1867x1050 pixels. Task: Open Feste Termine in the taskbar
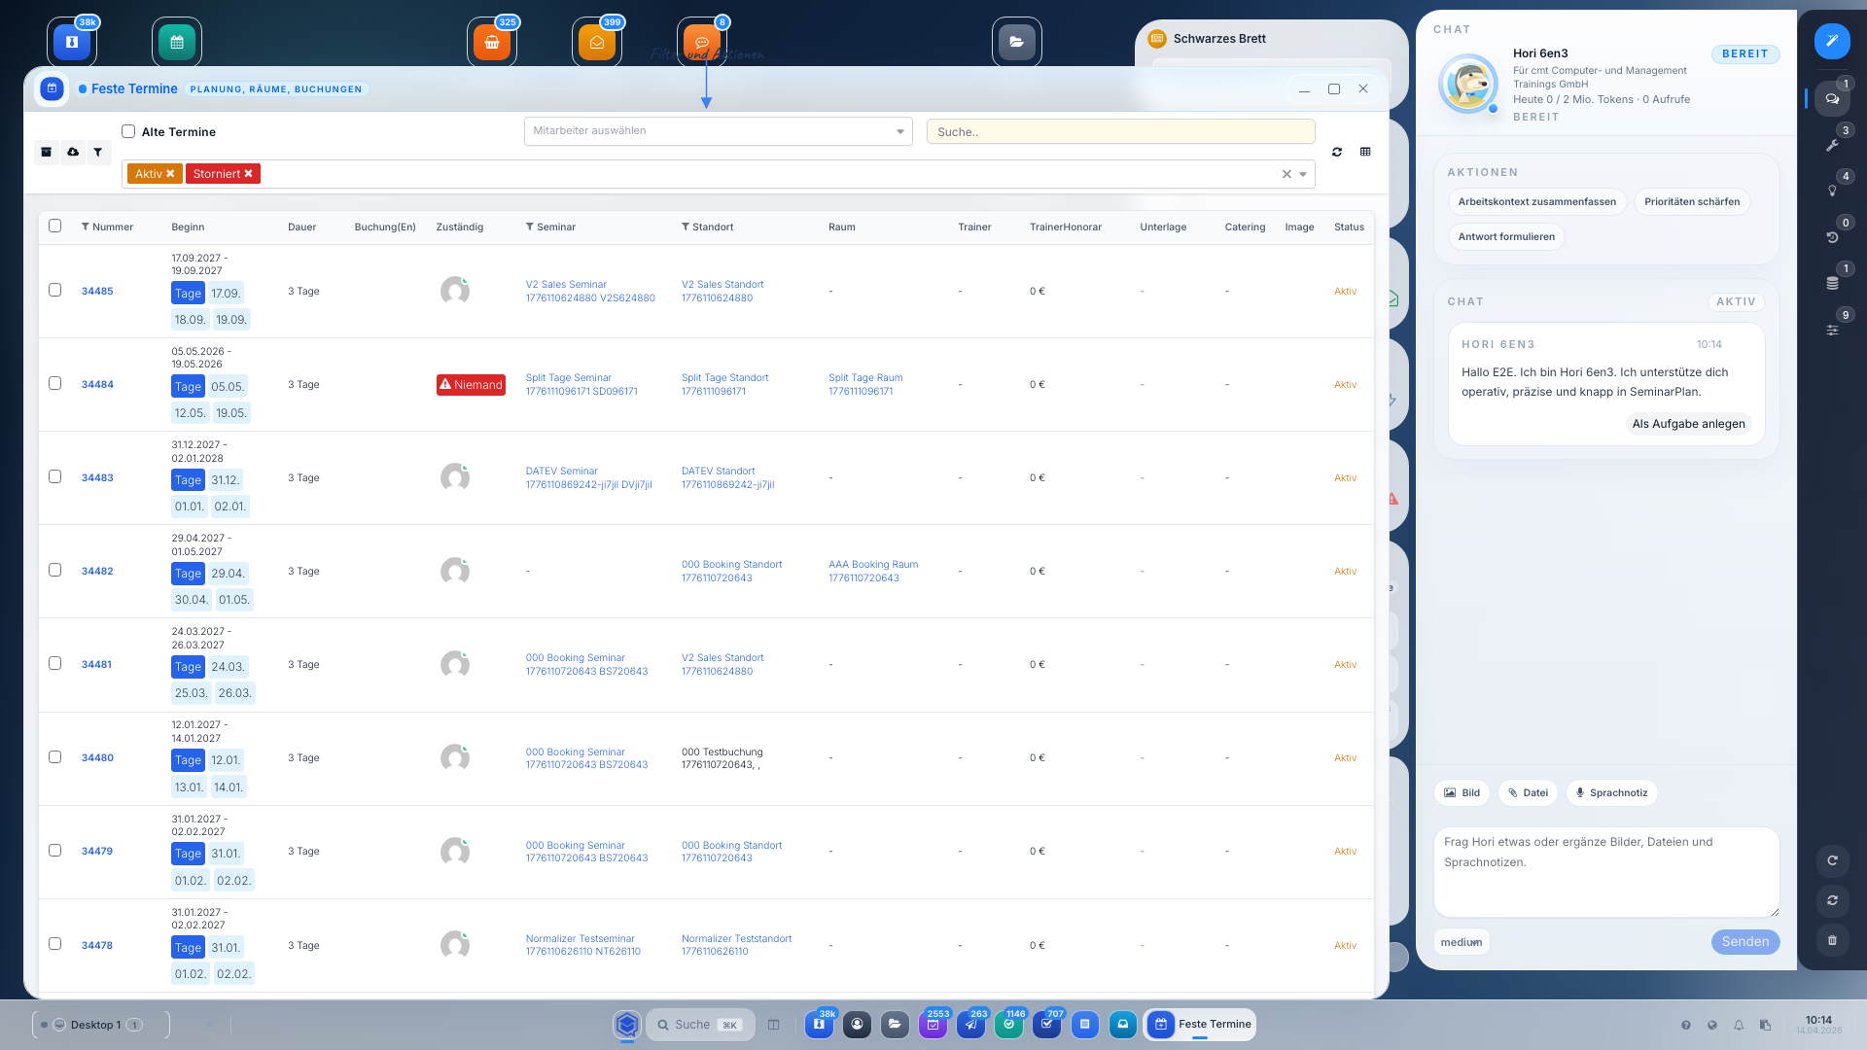[1201, 1024]
